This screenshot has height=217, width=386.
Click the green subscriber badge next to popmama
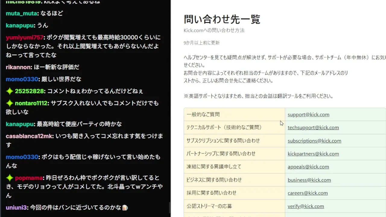(9, 178)
